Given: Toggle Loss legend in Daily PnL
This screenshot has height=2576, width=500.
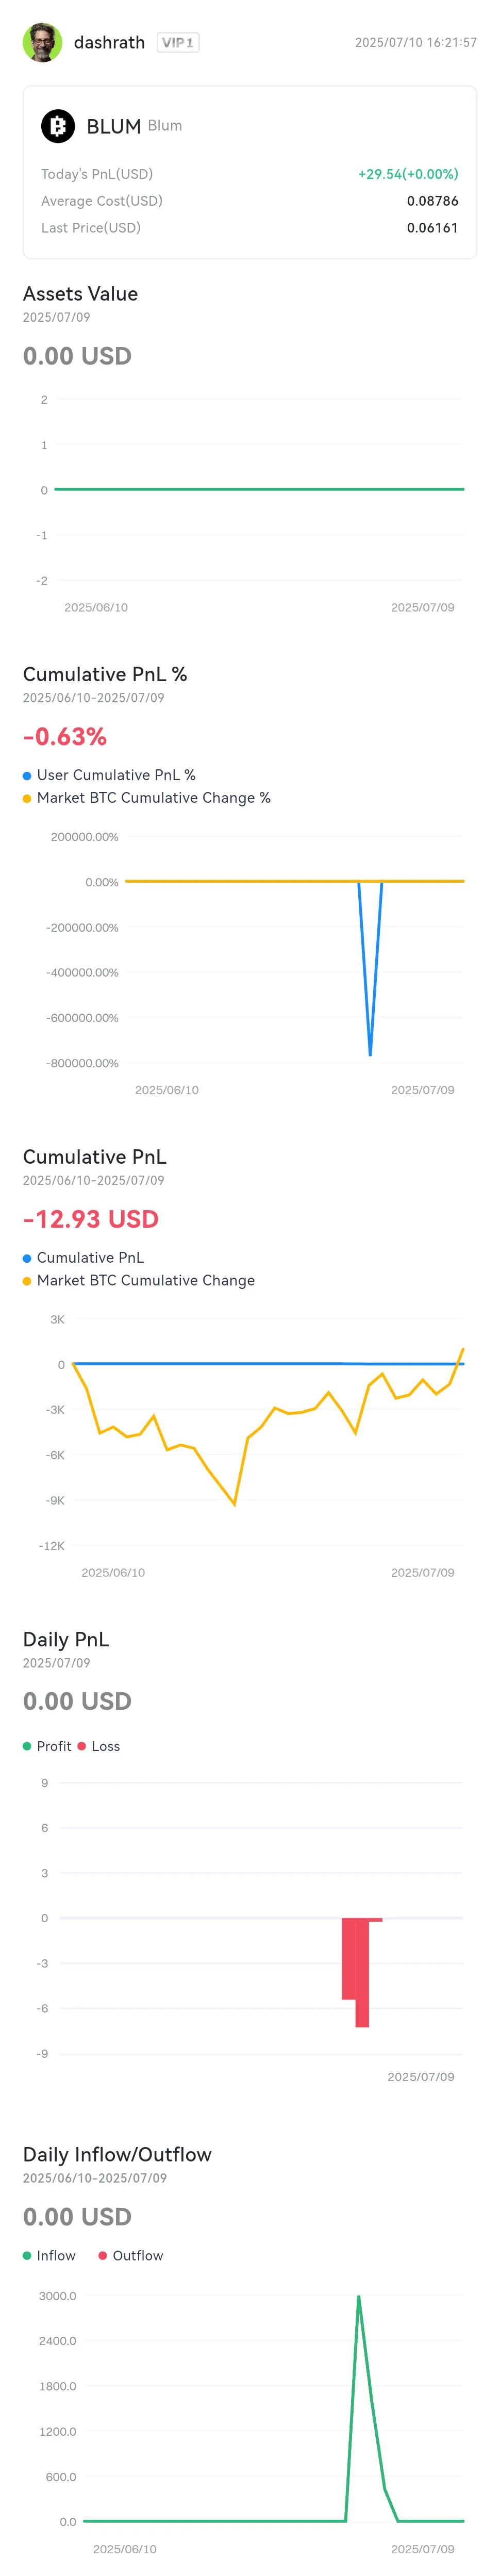Looking at the screenshot, I should tap(99, 1746).
